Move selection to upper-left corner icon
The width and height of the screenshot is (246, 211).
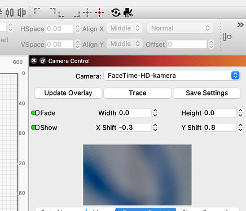tap(37, 11)
